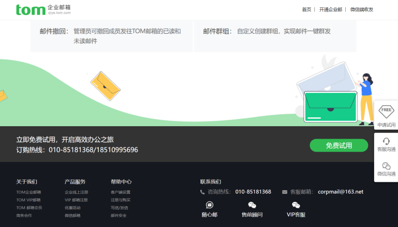Open the TOM企业邮箱 footer link

(28, 192)
